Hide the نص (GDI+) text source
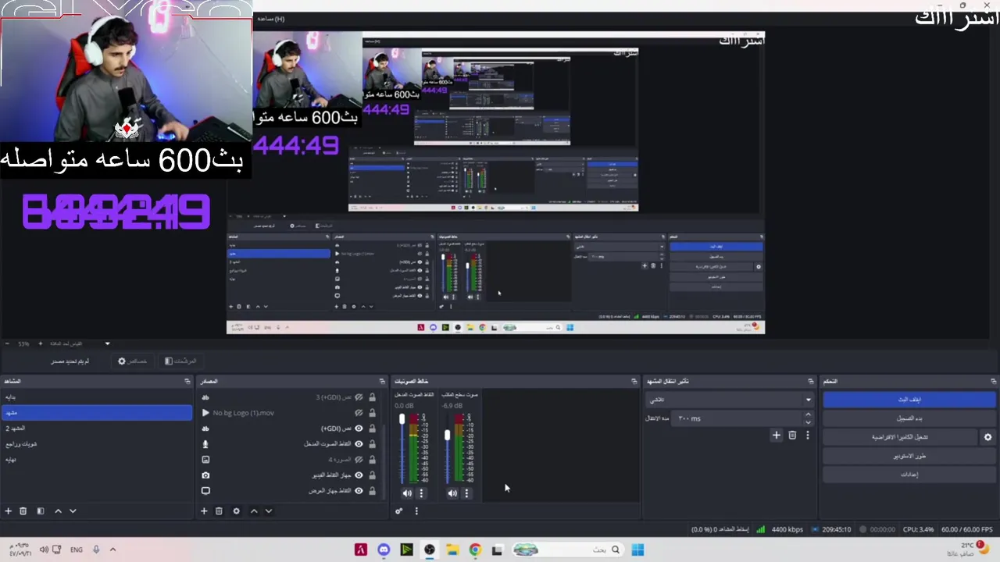 pyautogui.click(x=359, y=429)
